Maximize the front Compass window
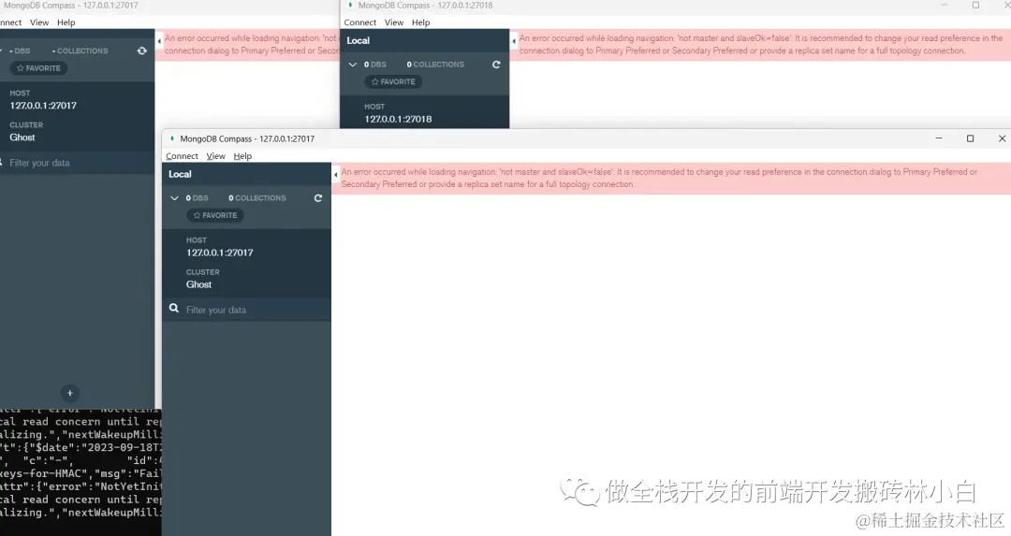Image resolution: width=1011 pixels, height=536 pixels. pyautogui.click(x=970, y=138)
